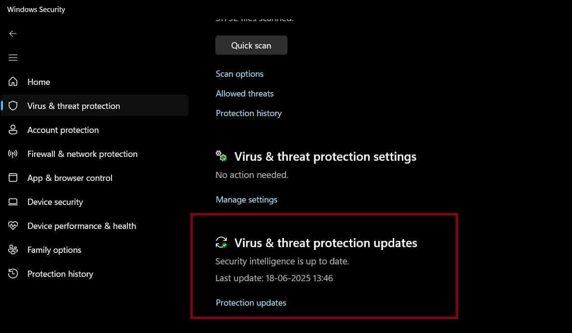
Task: Select Protection history at the bottom of the sidebar
Action: tap(60, 274)
